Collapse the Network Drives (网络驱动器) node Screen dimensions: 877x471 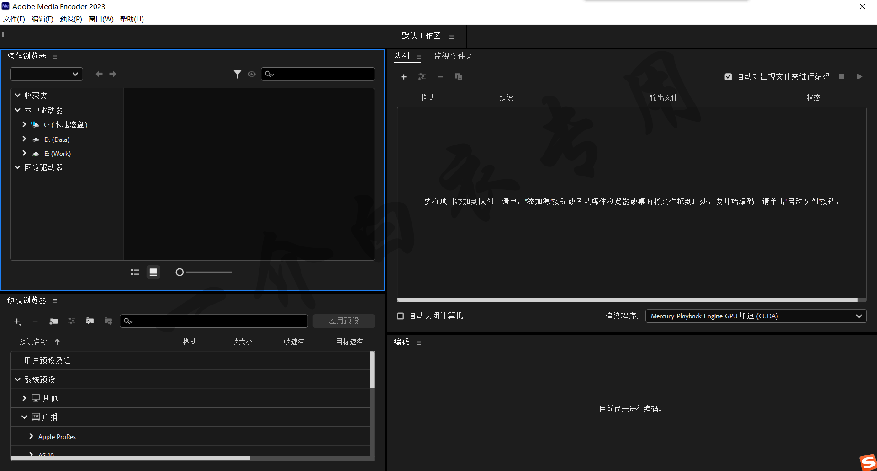(17, 167)
